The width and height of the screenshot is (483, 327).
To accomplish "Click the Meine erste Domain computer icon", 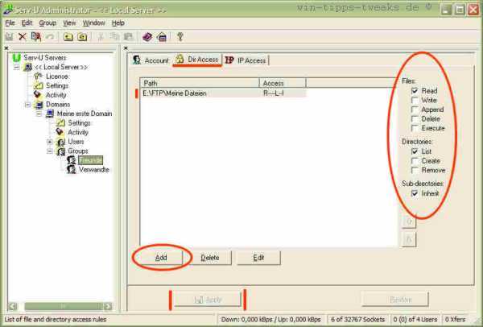I will 50,114.
